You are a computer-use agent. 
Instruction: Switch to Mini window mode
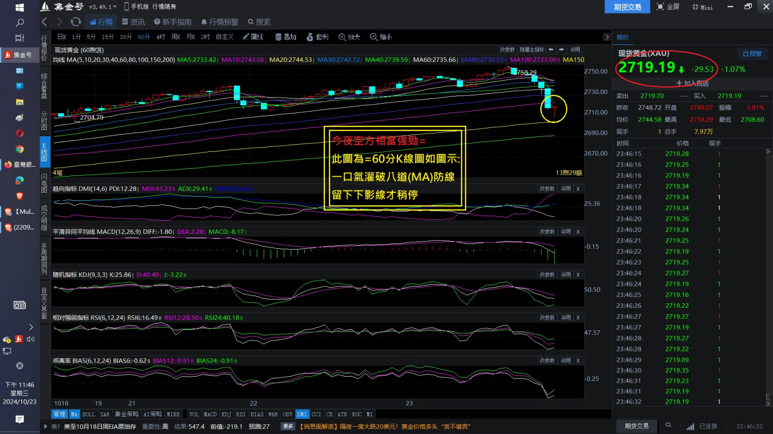click(702, 7)
